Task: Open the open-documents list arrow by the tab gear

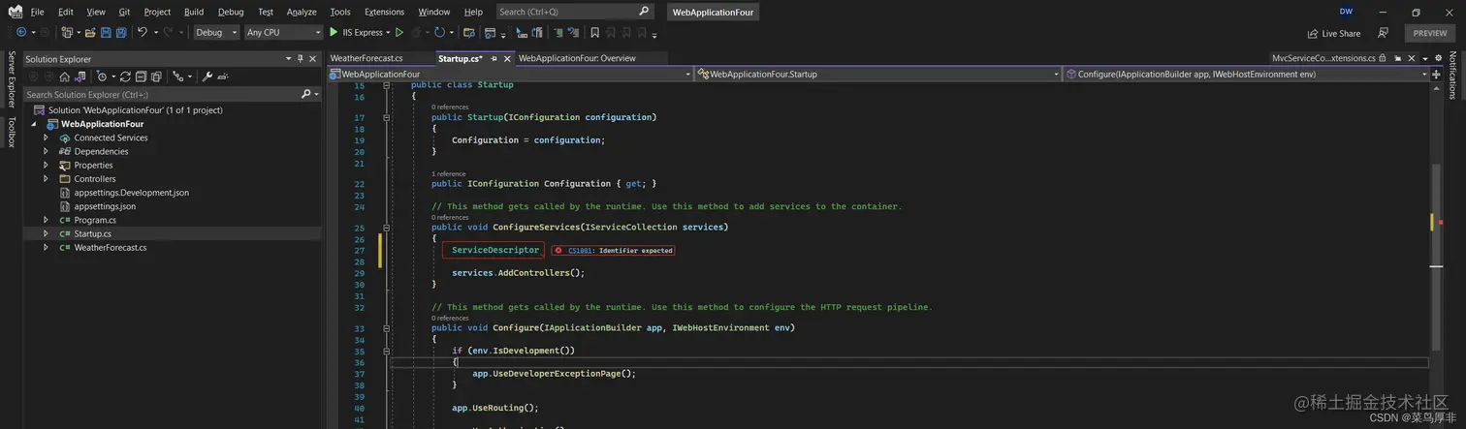Action: coord(1425,59)
